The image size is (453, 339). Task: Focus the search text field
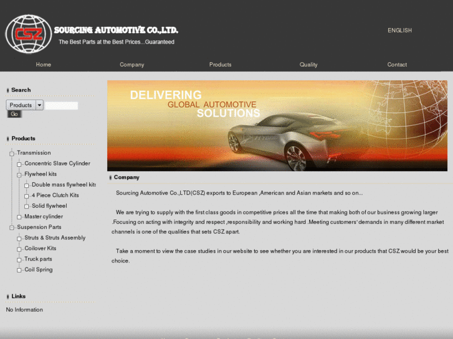pyautogui.click(x=62, y=106)
